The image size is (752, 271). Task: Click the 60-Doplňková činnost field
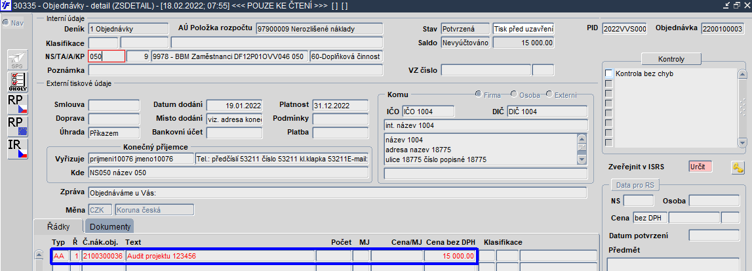pos(346,56)
